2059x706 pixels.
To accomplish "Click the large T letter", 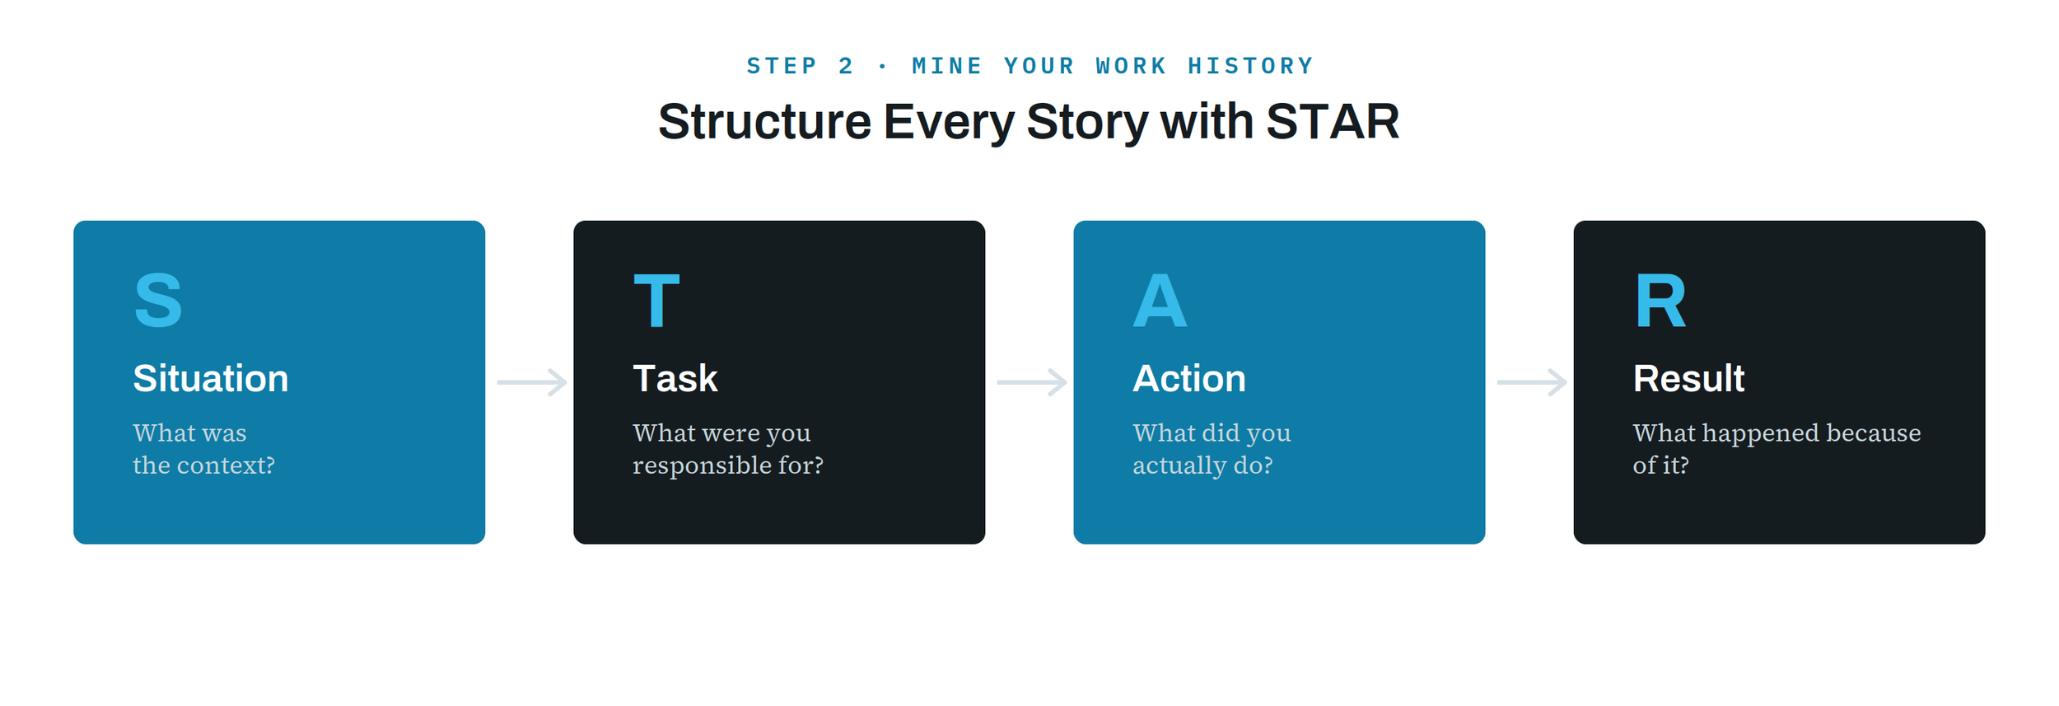I will (x=656, y=301).
